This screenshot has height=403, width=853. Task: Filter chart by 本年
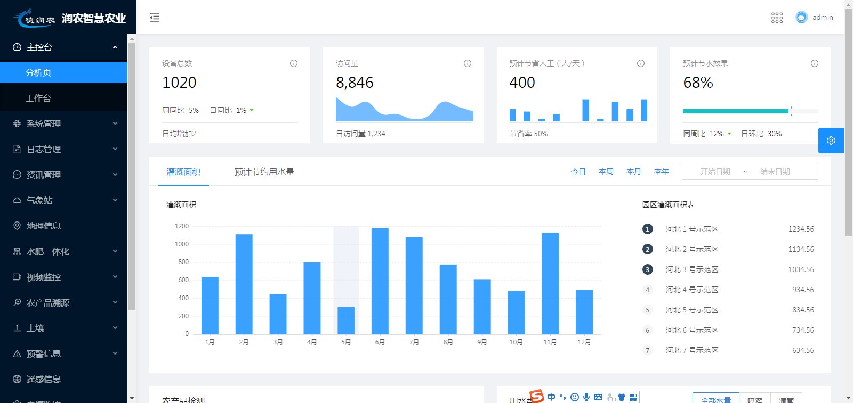coord(661,171)
